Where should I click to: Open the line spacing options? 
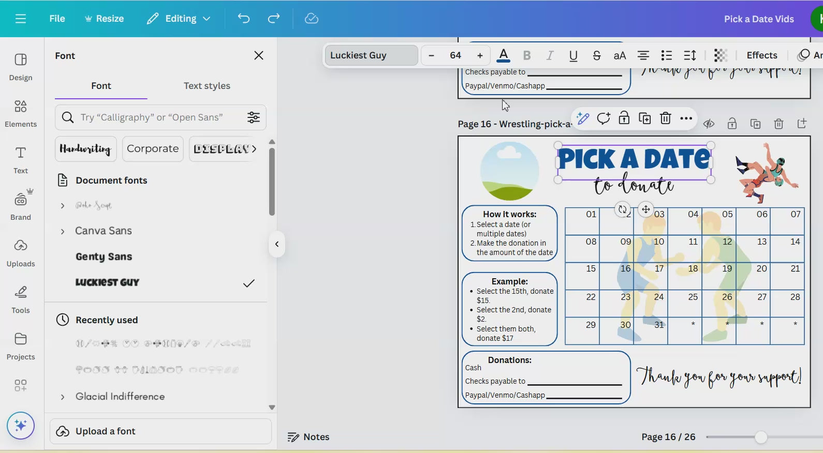coord(690,55)
